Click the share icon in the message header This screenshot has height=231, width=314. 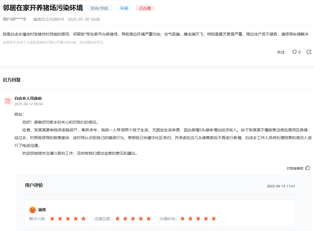[x=309, y=52]
